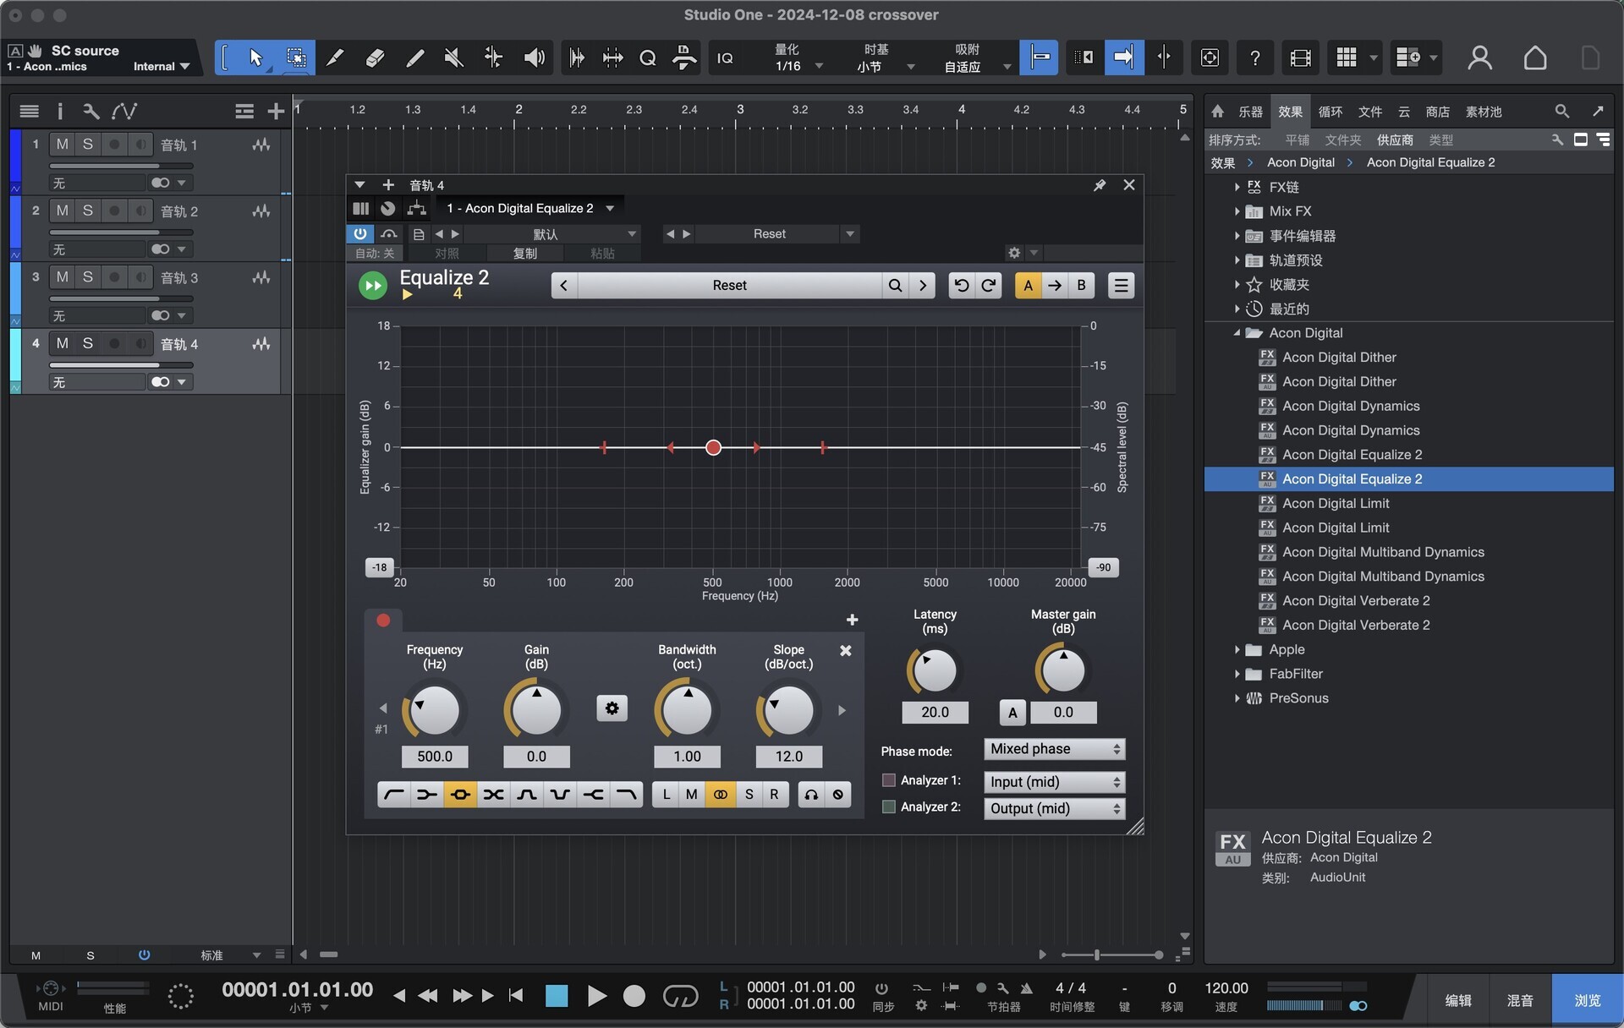This screenshot has height=1028, width=1624.
Task: Click the Master gain knob
Action: tap(1063, 671)
